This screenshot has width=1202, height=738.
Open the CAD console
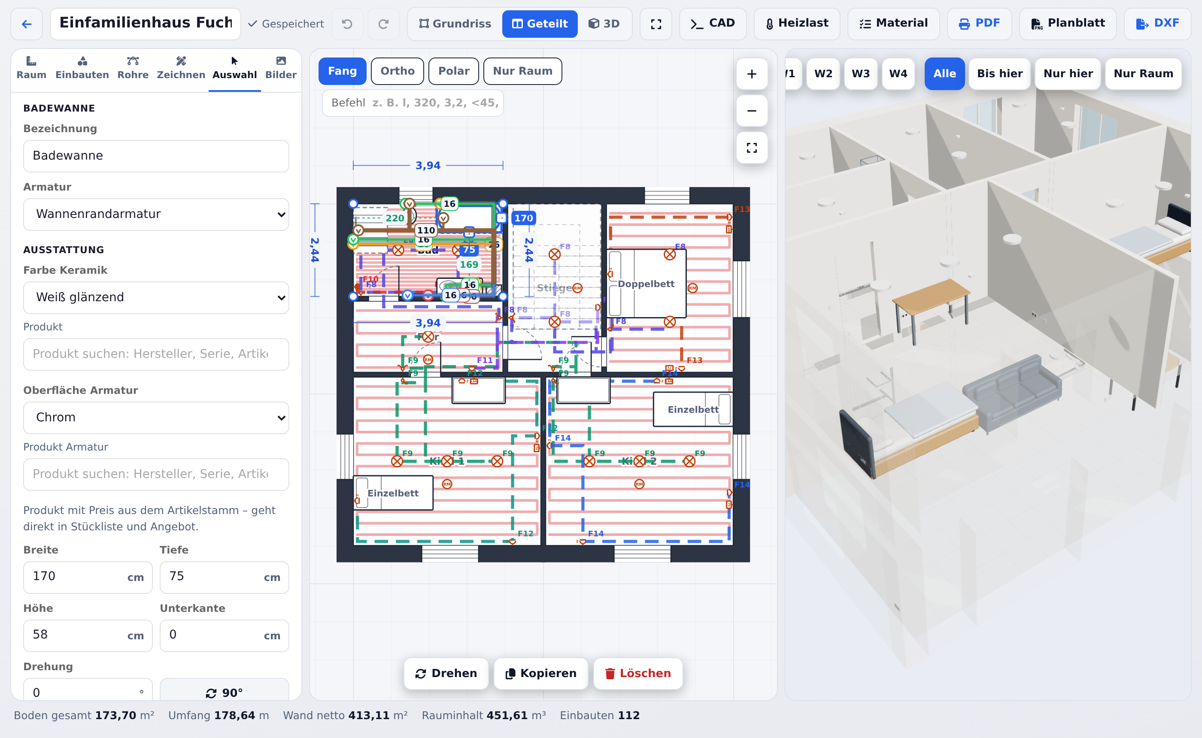712,24
